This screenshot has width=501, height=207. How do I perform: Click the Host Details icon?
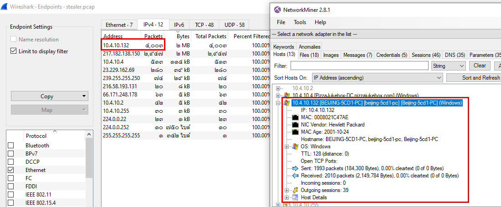[295, 197]
